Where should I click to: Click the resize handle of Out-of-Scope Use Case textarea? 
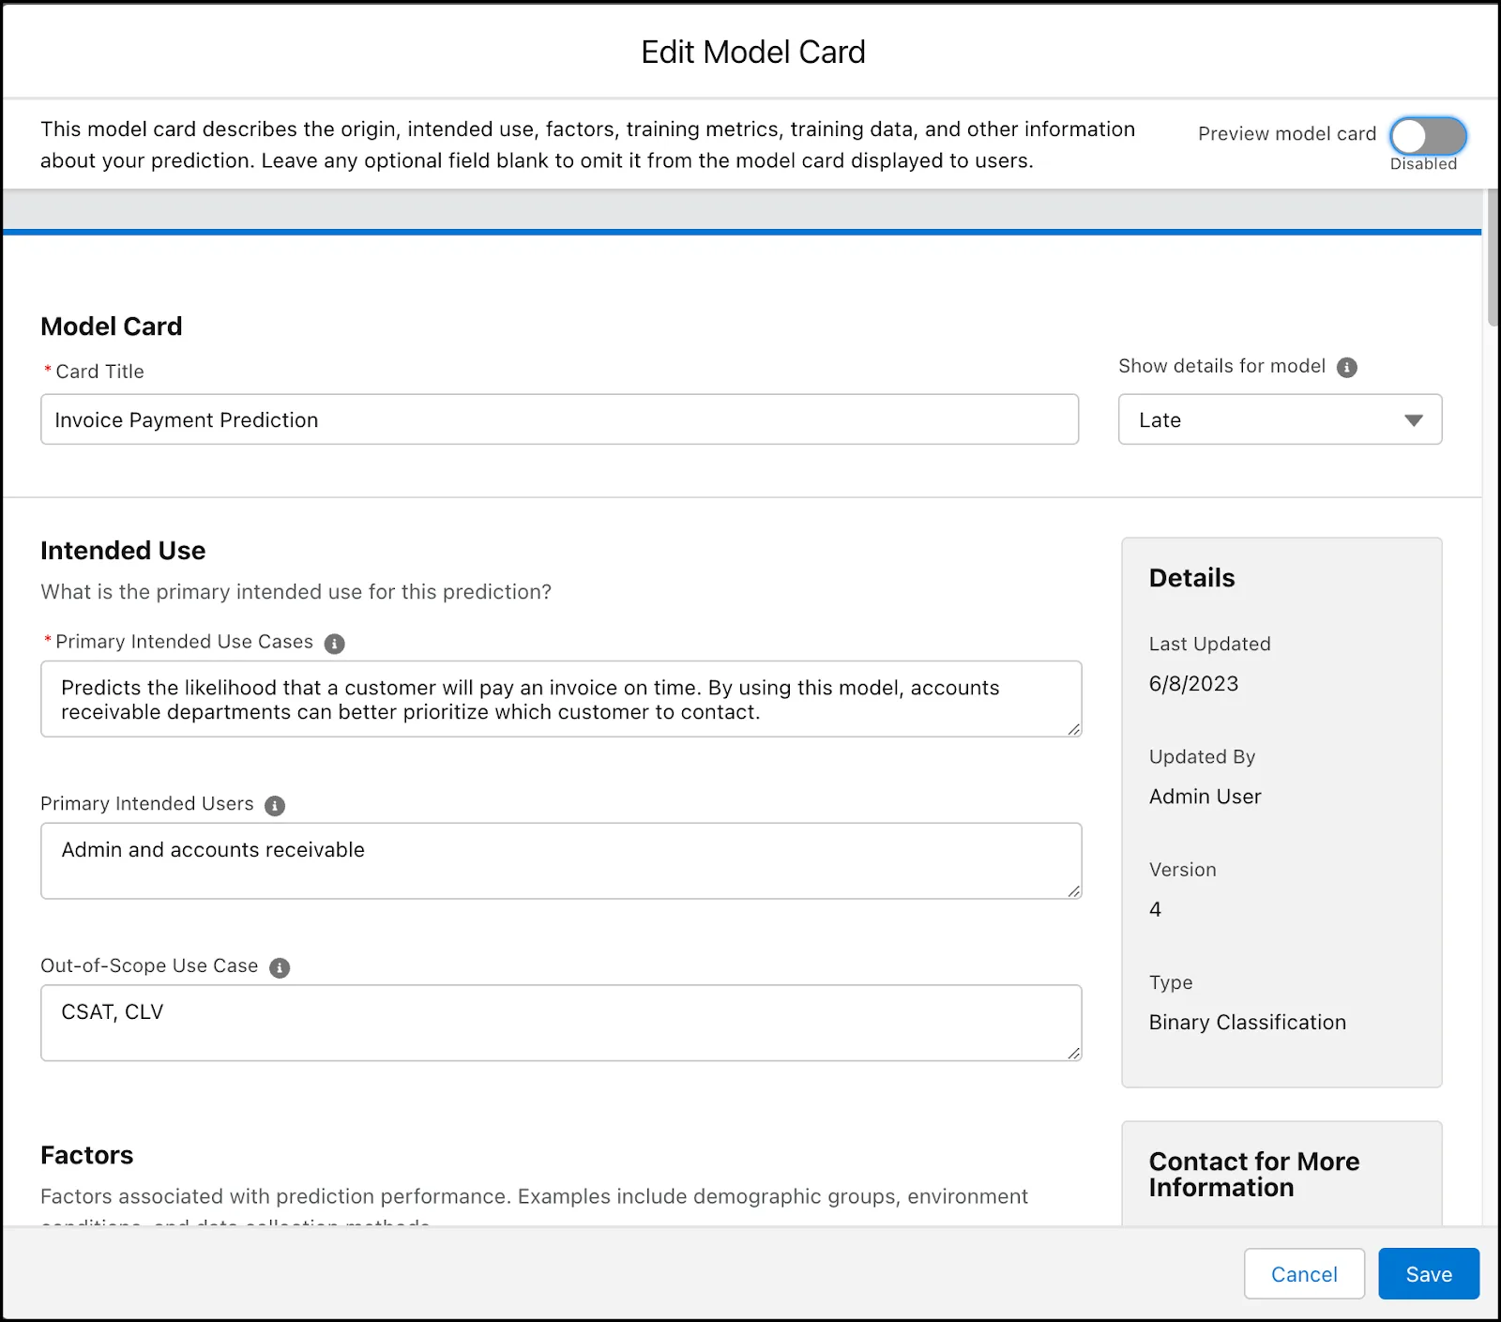[1073, 1054]
